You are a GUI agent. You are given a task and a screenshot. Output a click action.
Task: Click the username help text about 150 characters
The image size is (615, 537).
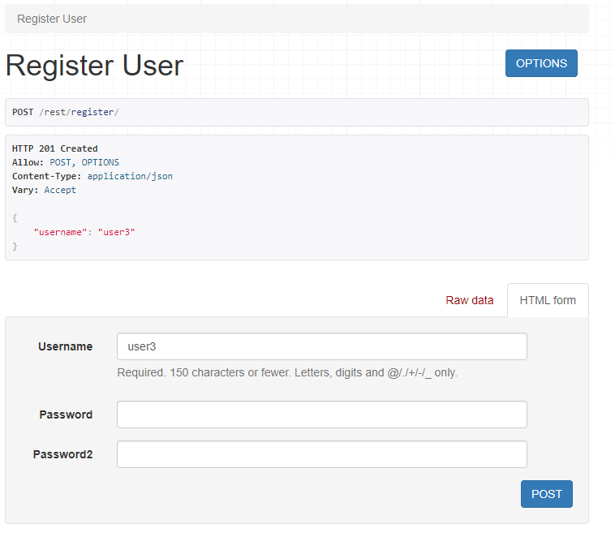tap(287, 372)
